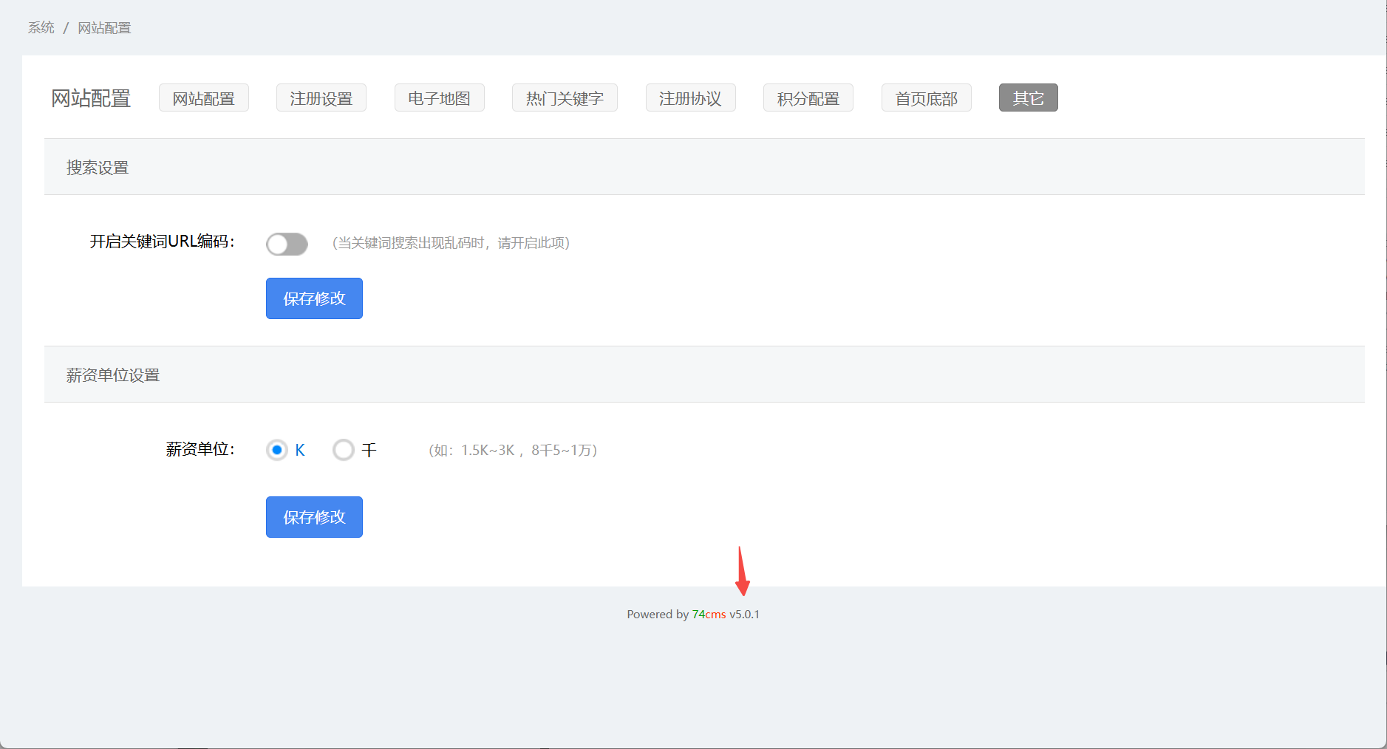1387x749 pixels.
Task: Go to the 热门关键字 tab
Action: pos(565,98)
